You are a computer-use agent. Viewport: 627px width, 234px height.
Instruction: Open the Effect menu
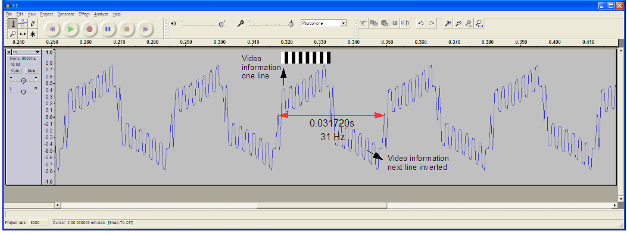pyautogui.click(x=84, y=14)
